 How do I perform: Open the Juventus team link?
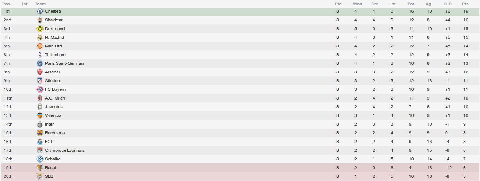click(x=54, y=107)
